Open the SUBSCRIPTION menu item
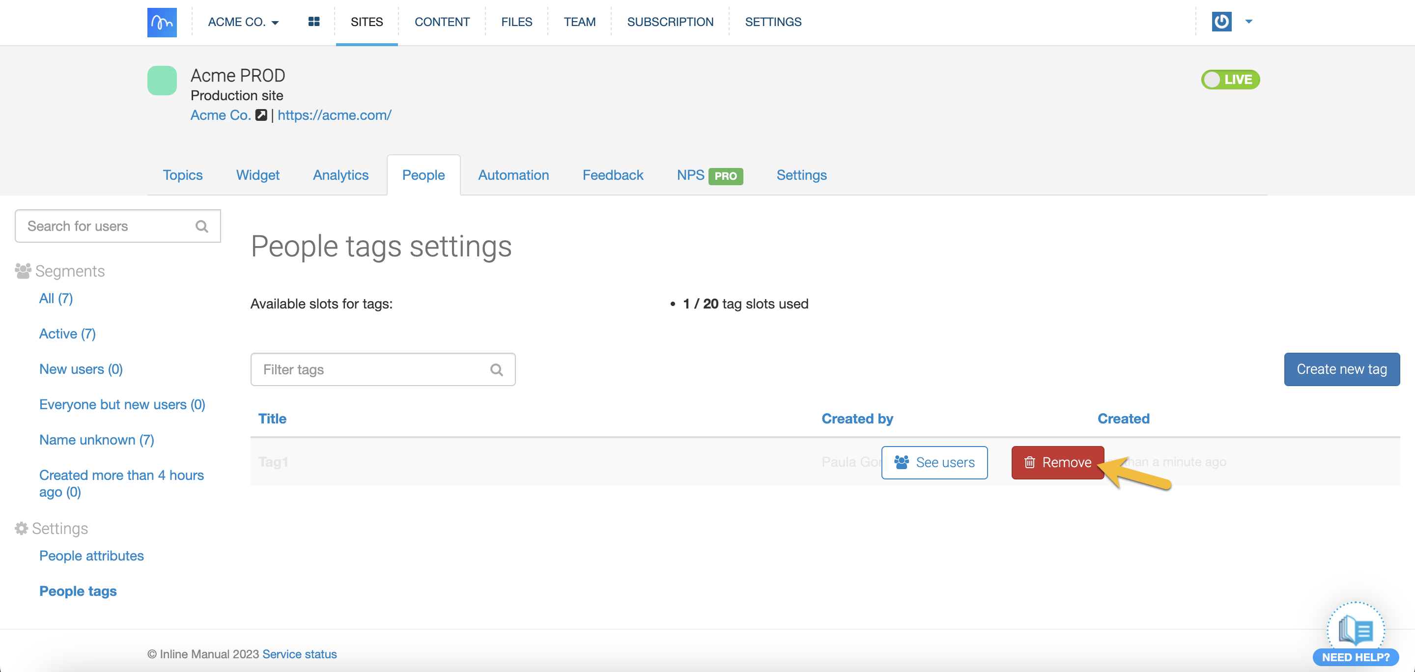 [670, 22]
